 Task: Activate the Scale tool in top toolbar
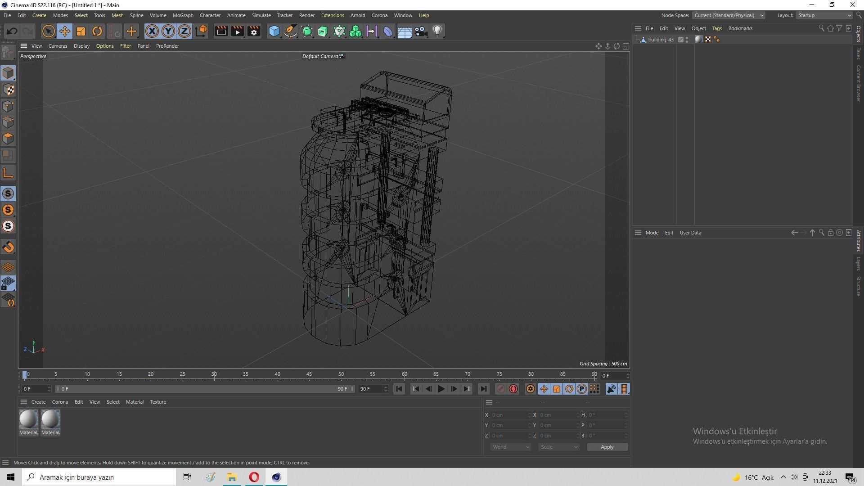coord(81,31)
